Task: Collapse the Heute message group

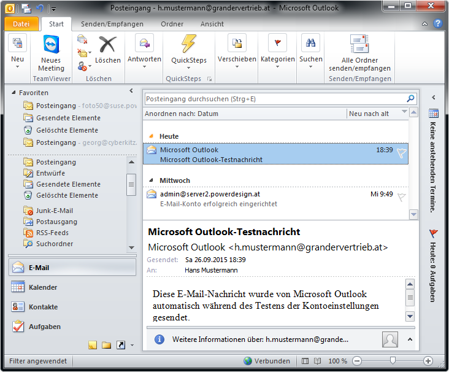Action: (x=152, y=136)
